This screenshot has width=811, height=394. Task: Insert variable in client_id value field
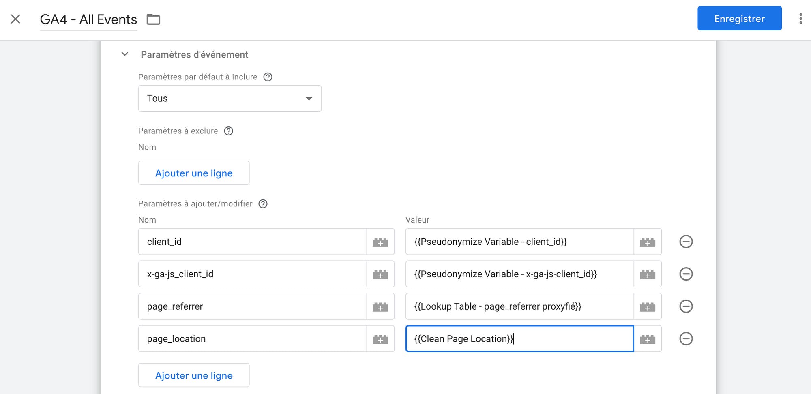648,242
